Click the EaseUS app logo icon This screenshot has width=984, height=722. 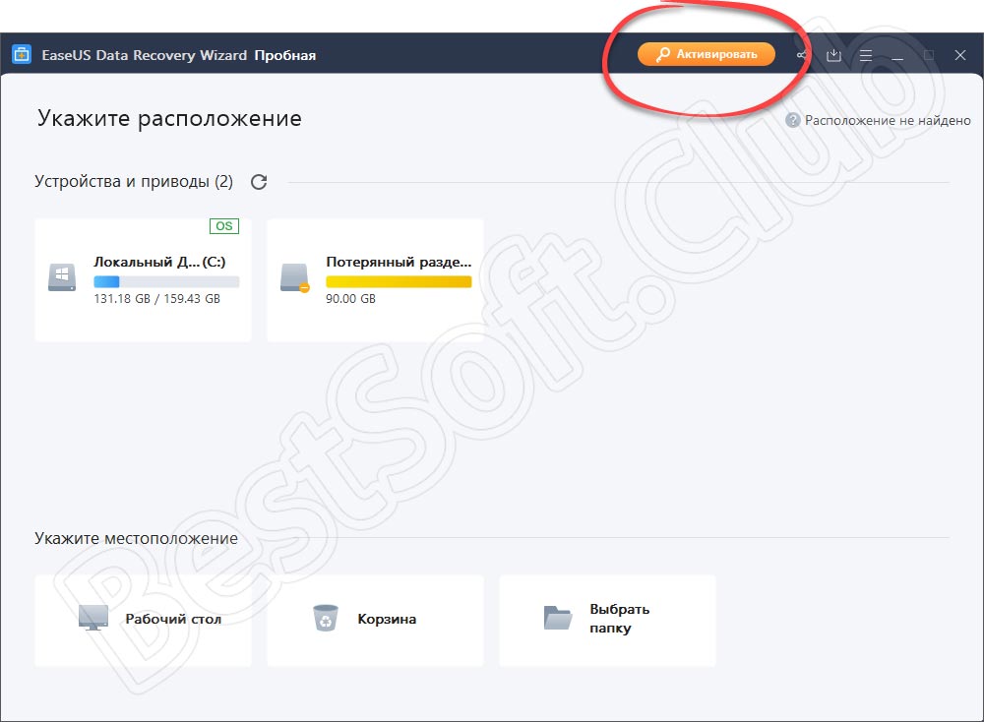(21, 55)
